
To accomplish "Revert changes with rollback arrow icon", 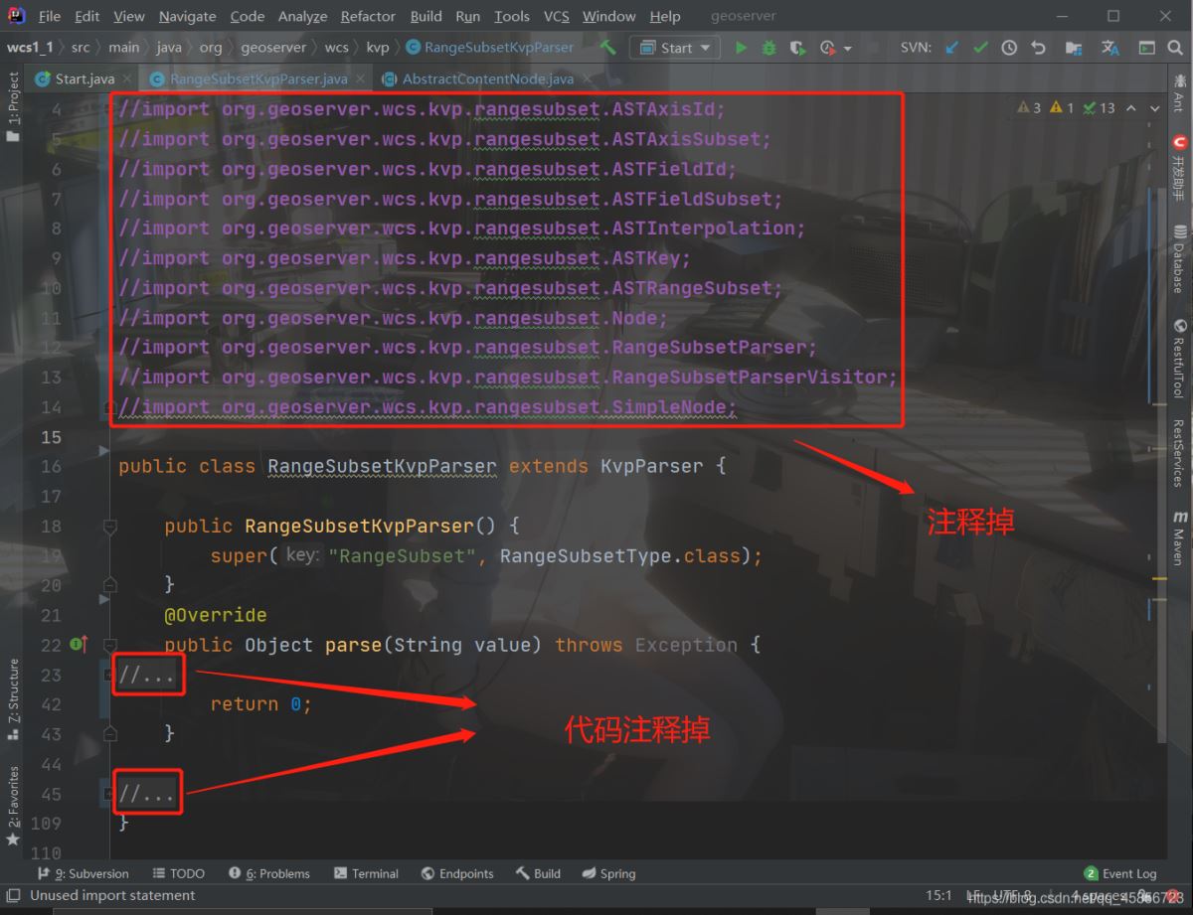I will tap(1038, 48).
